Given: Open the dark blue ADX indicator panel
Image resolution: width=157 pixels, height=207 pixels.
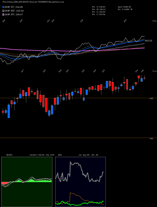Looking at the screenshot, I should [80, 182].
